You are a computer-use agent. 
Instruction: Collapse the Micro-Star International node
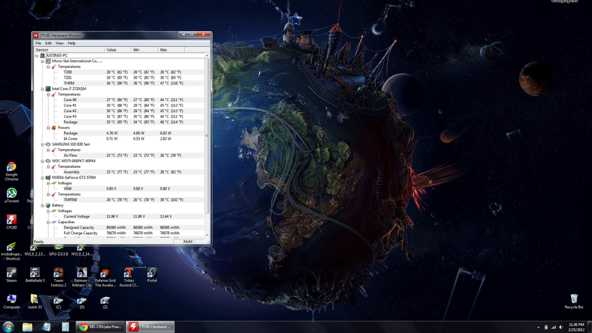tap(42, 61)
